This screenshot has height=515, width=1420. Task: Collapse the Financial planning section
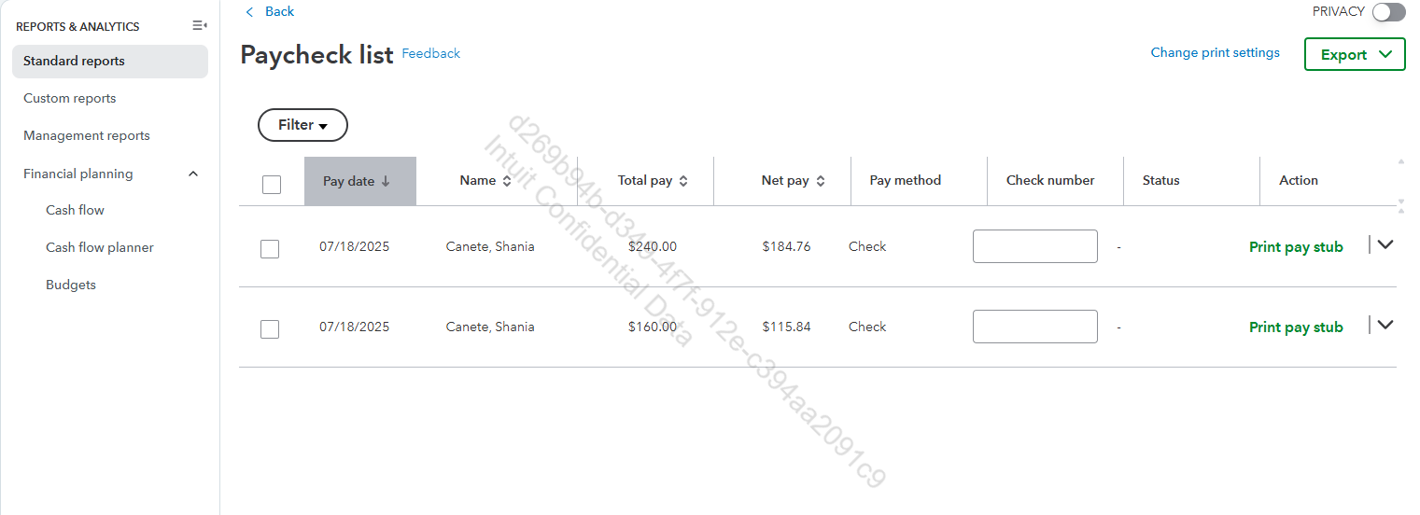[x=193, y=174]
